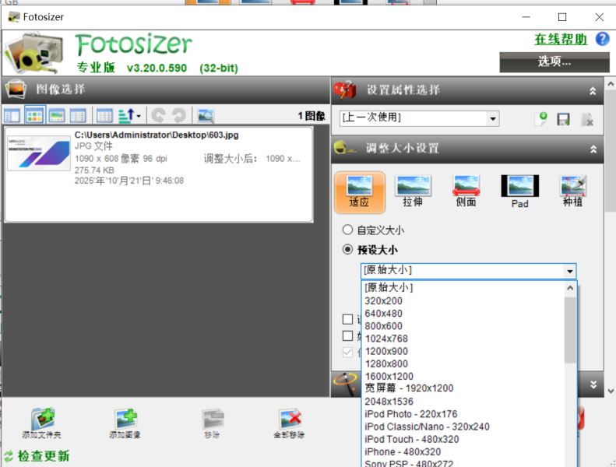The height and width of the screenshot is (467, 616).
Task: Select 拉伸 stretch resize mode
Action: coord(413,191)
